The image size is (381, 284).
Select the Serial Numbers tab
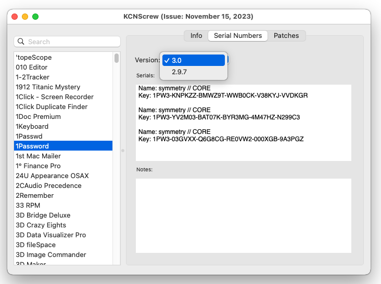click(238, 36)
